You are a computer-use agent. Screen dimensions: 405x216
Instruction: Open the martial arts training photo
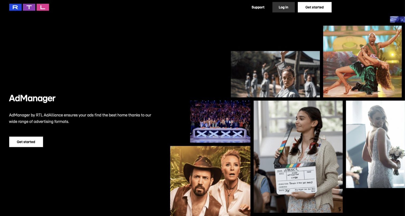coord(275,74)
